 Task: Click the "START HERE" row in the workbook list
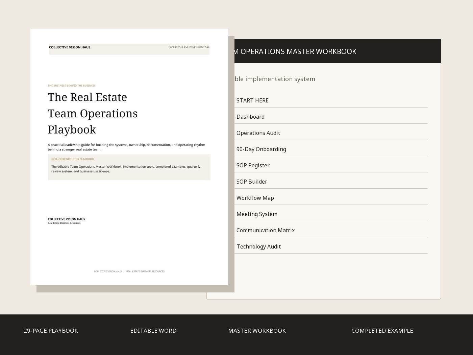(331, 100)
